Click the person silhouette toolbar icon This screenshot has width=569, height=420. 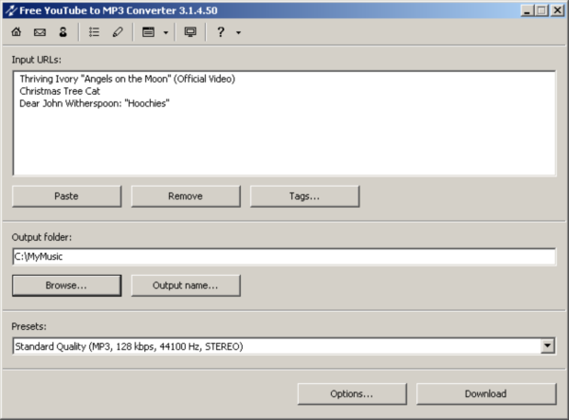point(63,32)
